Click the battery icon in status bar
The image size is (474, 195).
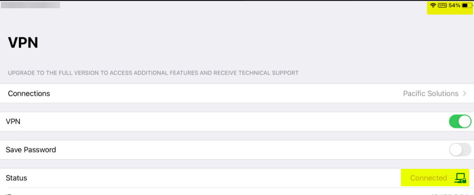[467, 5]
